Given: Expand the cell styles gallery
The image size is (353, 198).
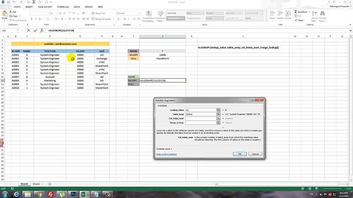Looking at the screenshot, I should tap(265, 20).
